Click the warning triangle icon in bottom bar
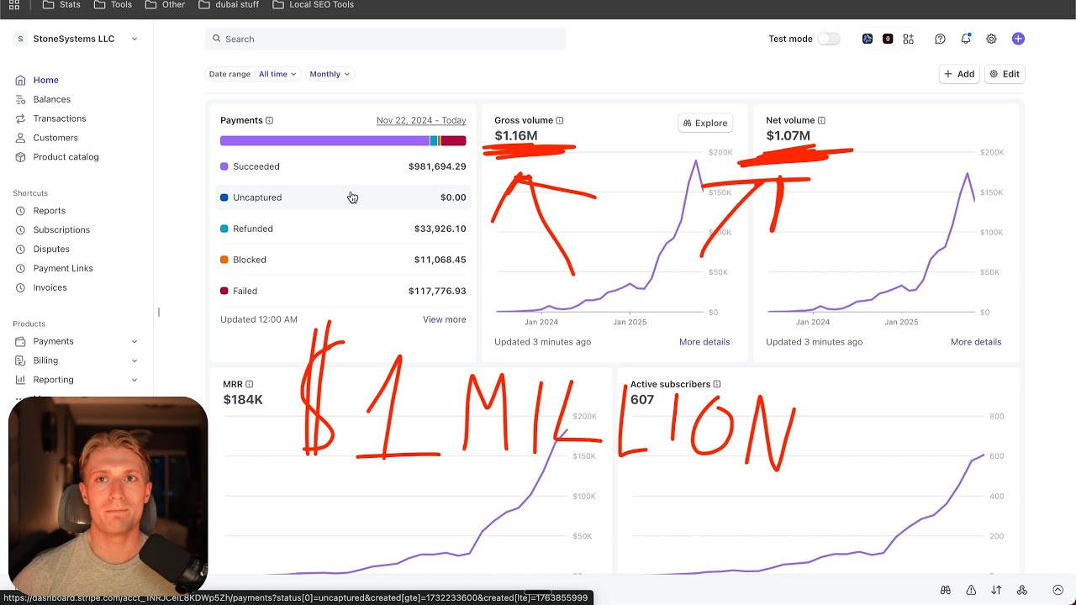Image resolution: width=1076 pixels, height=605 pixels. [971, 590]
